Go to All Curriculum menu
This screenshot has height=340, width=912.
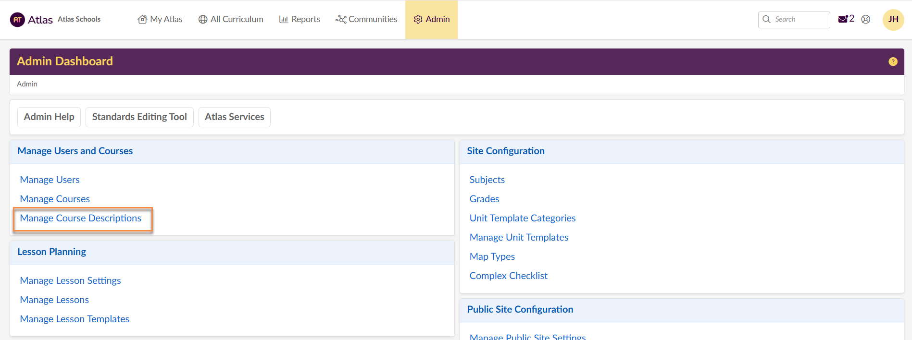point(231,19)
